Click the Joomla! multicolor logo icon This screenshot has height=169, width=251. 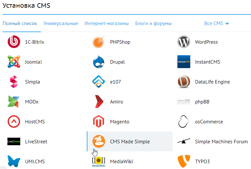click(14, 62)
